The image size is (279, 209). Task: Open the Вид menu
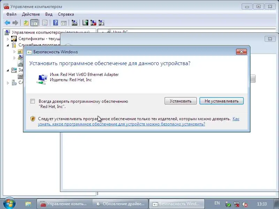[49, 14]
